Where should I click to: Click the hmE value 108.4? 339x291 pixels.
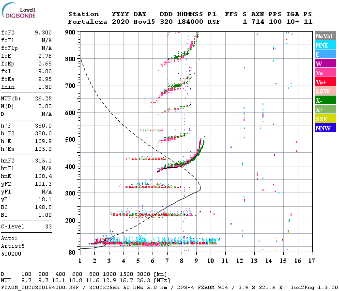43,176
